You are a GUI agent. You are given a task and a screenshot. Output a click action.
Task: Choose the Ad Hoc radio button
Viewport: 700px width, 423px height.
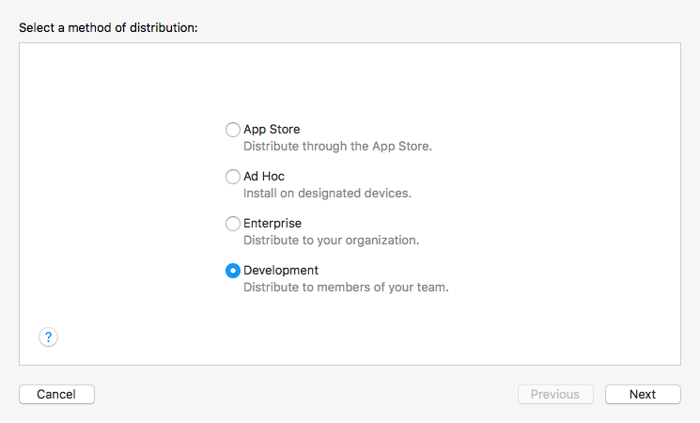(x=233, y=177)
